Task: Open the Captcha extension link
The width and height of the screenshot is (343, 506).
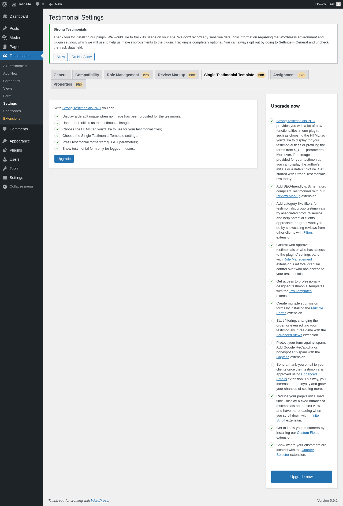Action: coord(283,357)
